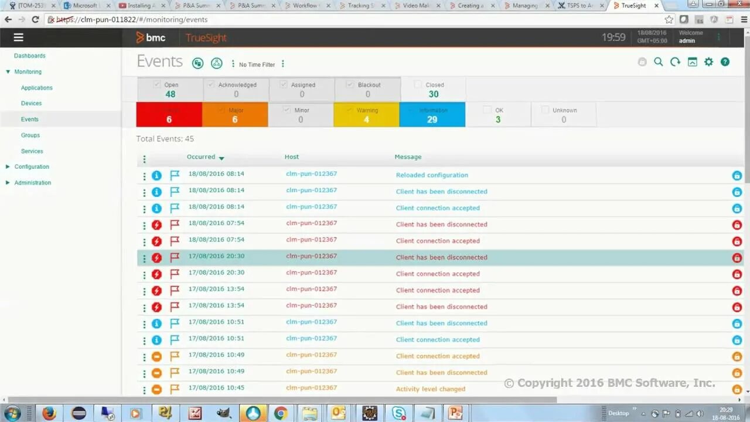Open the Reloaded configuration event message
This screenshot has width=750, height=422.
432,175
